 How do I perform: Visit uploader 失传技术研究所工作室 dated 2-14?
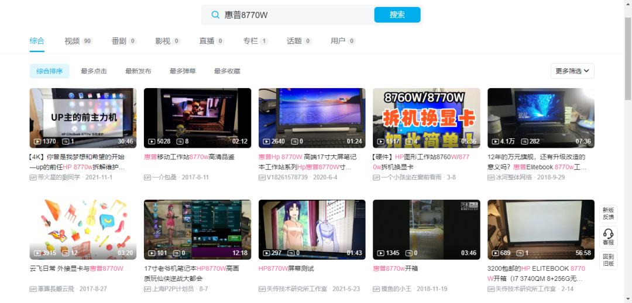click(x=525, y=289)
